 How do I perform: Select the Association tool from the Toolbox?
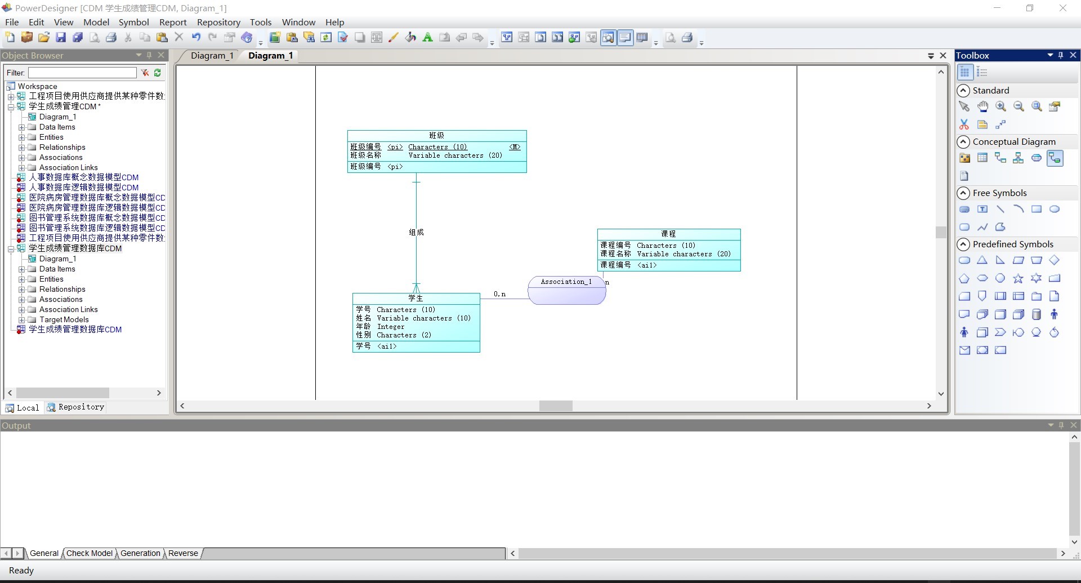(x=1037, y=158)
